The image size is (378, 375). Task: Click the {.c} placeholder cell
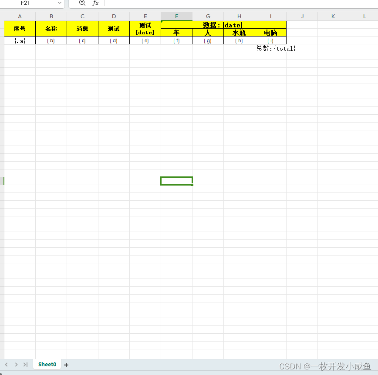pyautogui.click(x=82, y=40)
